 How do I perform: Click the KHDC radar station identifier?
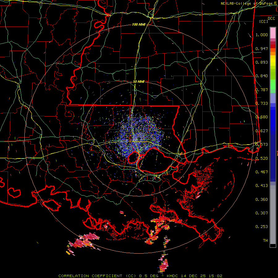point(173,276)
